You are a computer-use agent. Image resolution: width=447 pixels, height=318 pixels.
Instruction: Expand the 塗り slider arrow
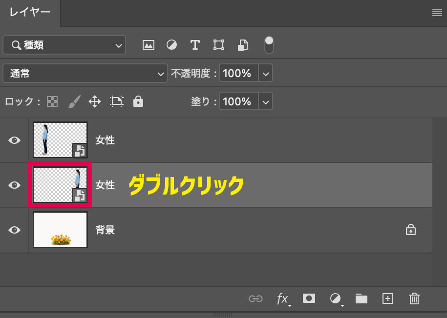point(265,101)
